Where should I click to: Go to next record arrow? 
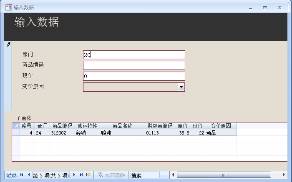click(x=74, y=175)
